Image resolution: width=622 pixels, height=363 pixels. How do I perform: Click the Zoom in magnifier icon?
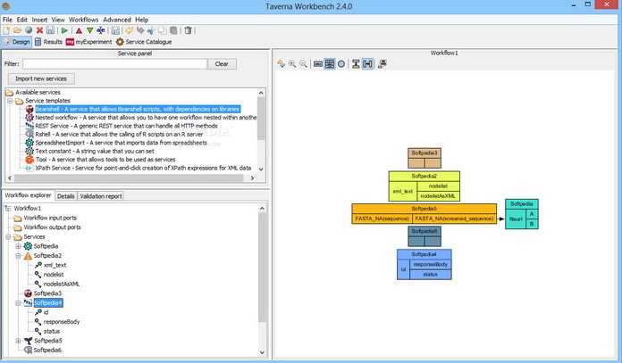(x=292, y=64)
